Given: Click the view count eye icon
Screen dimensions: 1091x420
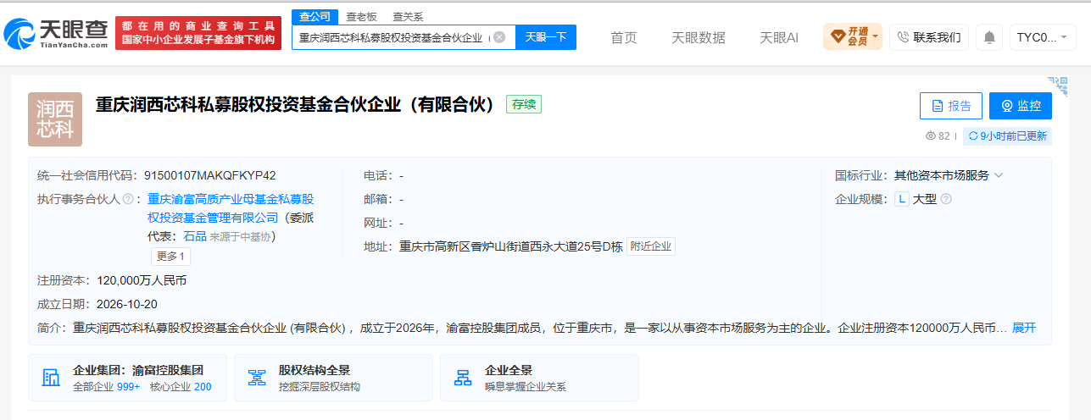Looking at the screenshot, I should [x=930, y=135].
